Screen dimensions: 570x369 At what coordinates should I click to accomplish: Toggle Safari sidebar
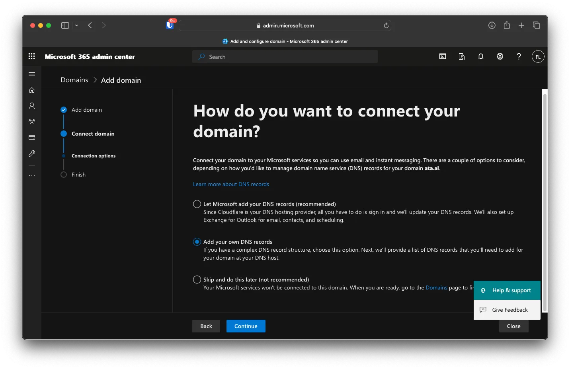[65, 25]
